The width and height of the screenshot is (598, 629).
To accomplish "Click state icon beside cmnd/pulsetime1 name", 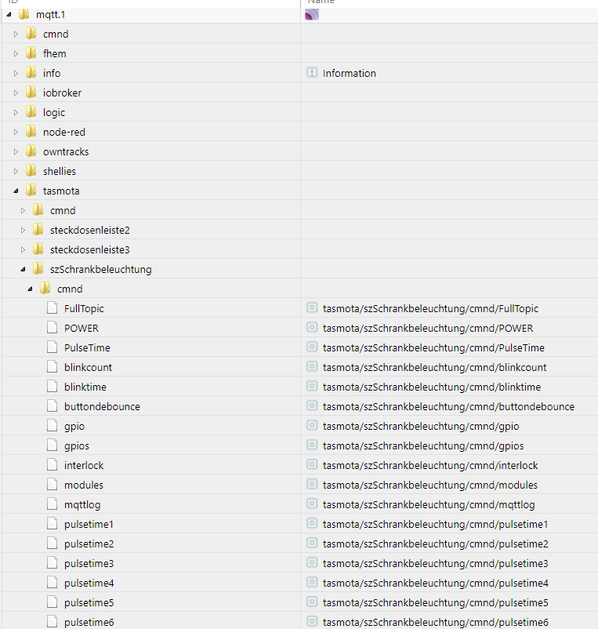I will click(x=312, y=524).
